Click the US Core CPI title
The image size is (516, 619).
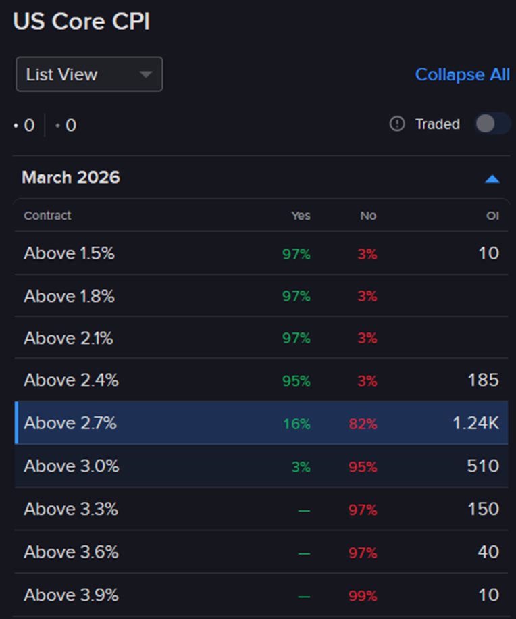pos(81,21)
